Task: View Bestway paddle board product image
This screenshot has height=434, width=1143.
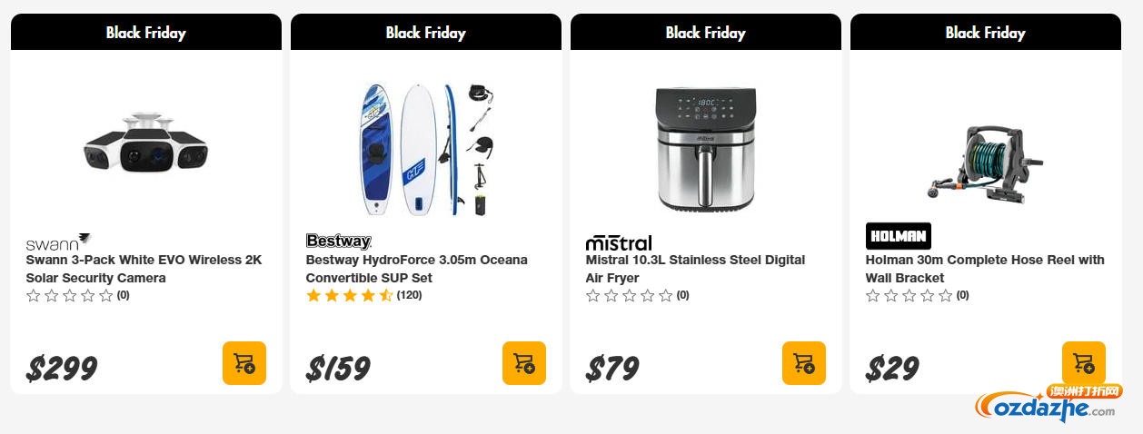Action: (x=425, y=150)
